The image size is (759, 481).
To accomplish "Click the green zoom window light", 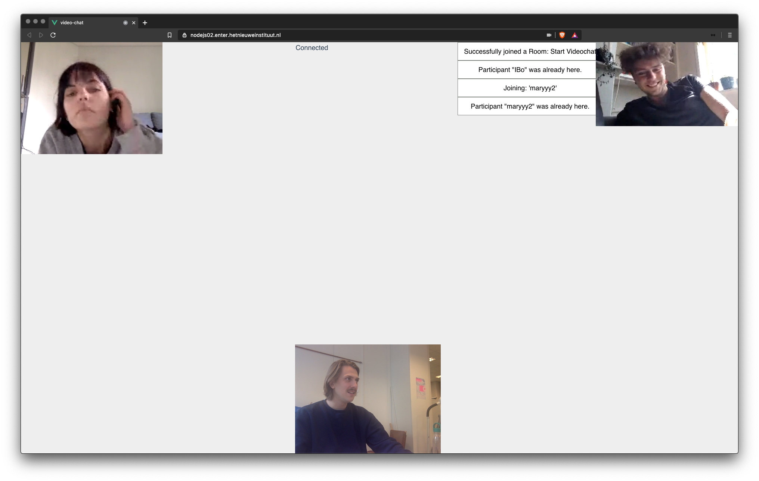I will click(x=43, y=21).
